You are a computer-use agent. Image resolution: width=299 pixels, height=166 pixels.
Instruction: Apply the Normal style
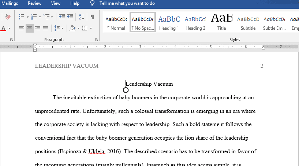click(116, 22)
